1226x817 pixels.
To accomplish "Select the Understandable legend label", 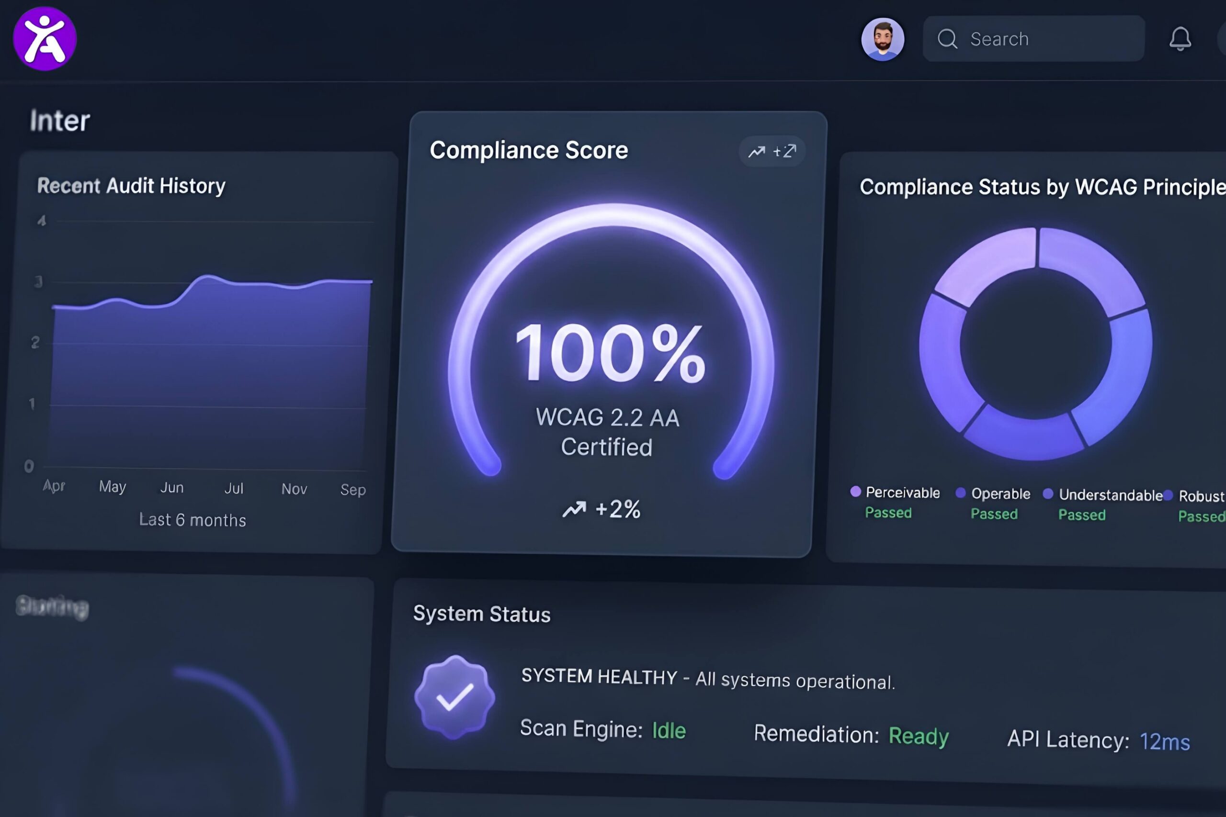I will pyautogui.click(x=1111, y=495).
